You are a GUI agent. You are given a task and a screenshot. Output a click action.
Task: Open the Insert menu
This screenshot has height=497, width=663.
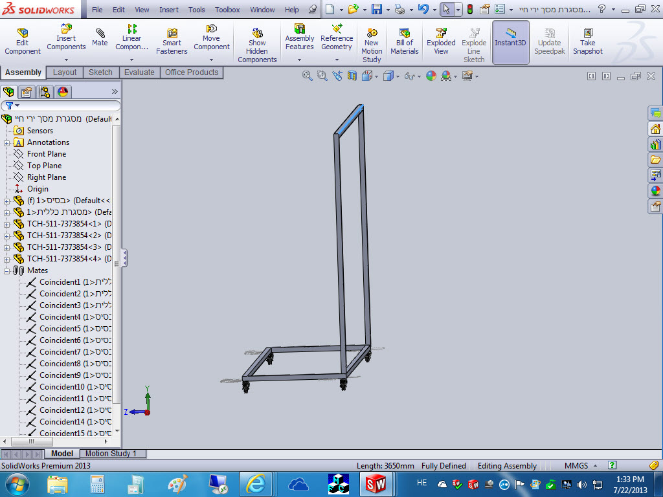pos(169,10)
